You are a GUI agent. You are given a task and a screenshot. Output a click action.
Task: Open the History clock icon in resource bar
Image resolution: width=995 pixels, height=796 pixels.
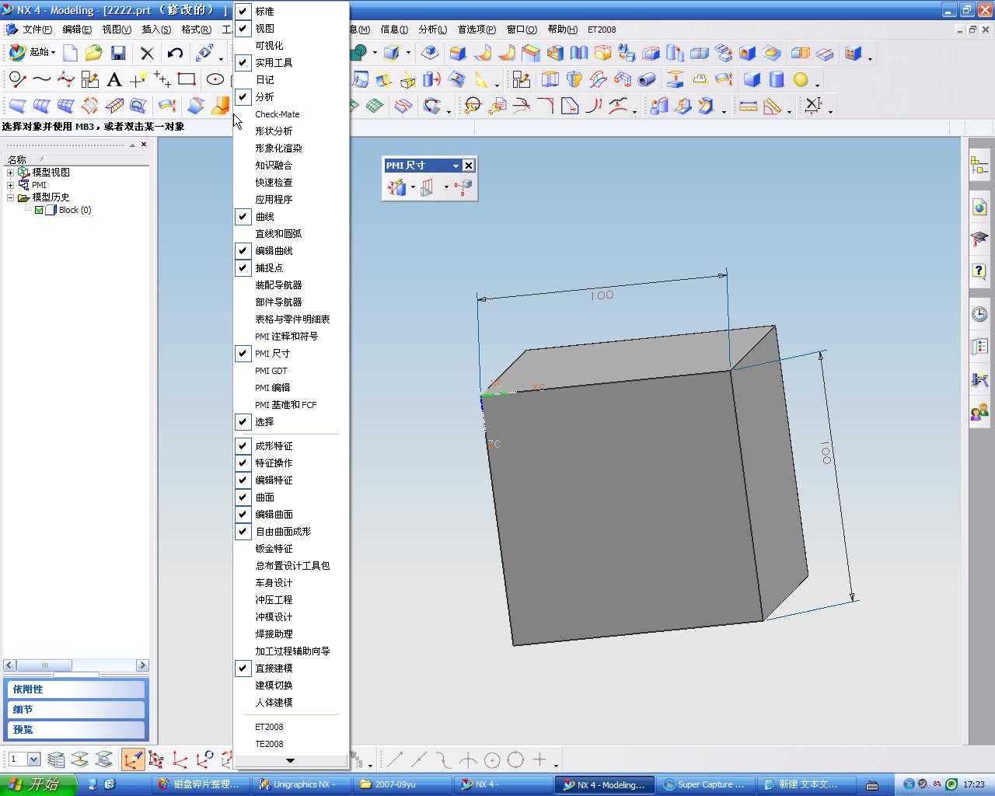click(x=979, y=313)
